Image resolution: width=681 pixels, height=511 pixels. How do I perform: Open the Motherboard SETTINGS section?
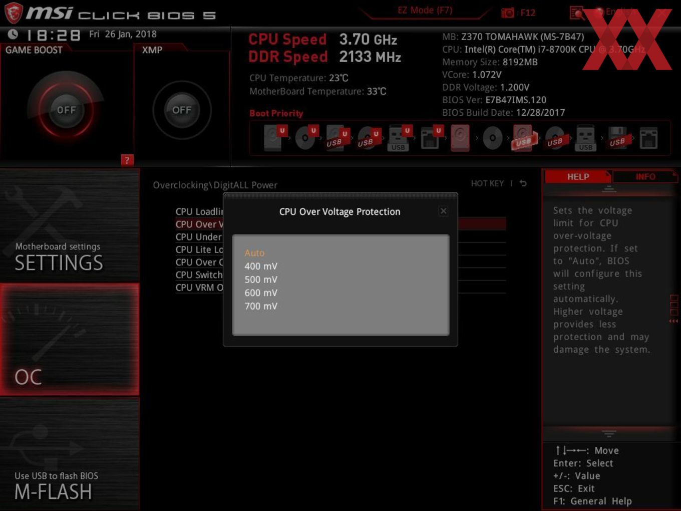click(x=70, y=225)
